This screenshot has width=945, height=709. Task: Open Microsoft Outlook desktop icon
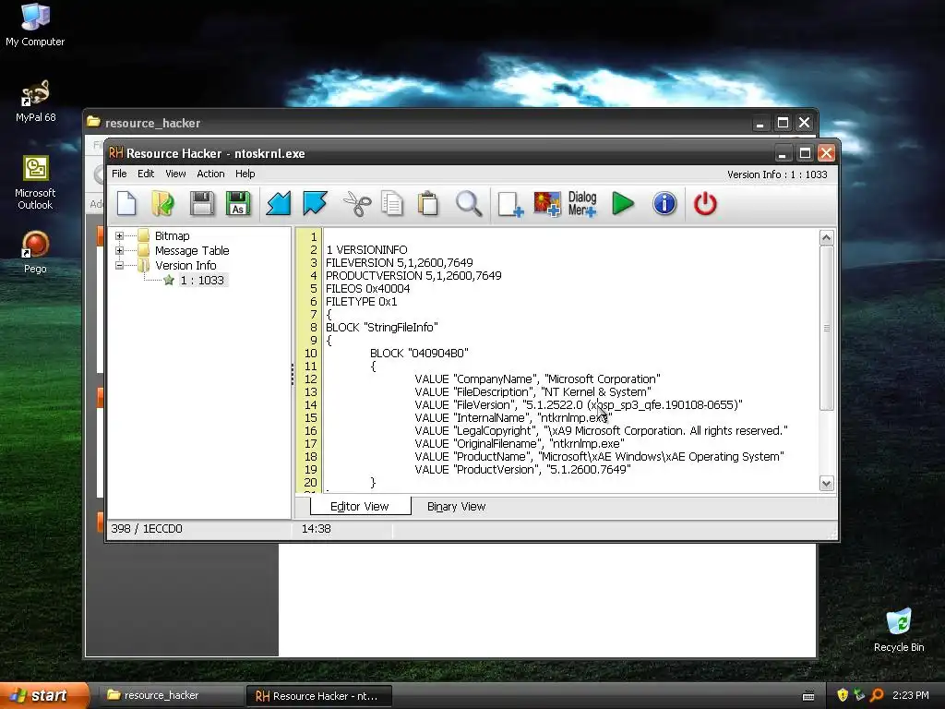click(x=35, y=182)
